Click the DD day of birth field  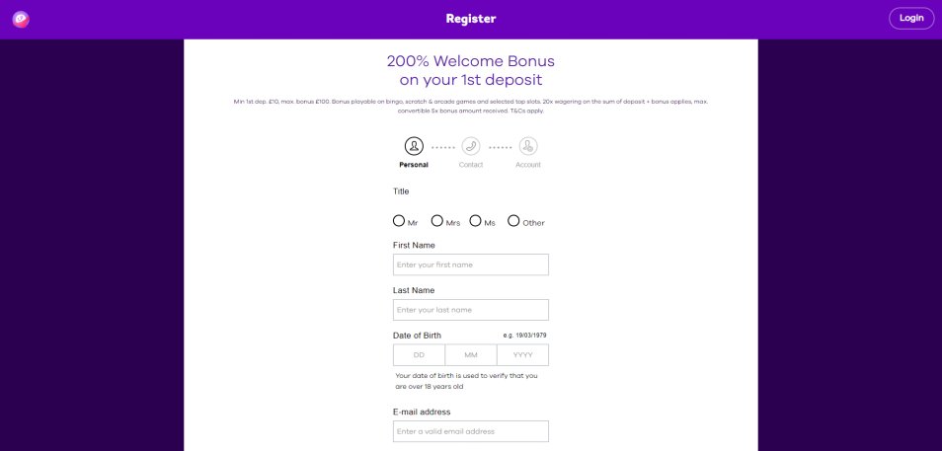(x=420, y=355)
